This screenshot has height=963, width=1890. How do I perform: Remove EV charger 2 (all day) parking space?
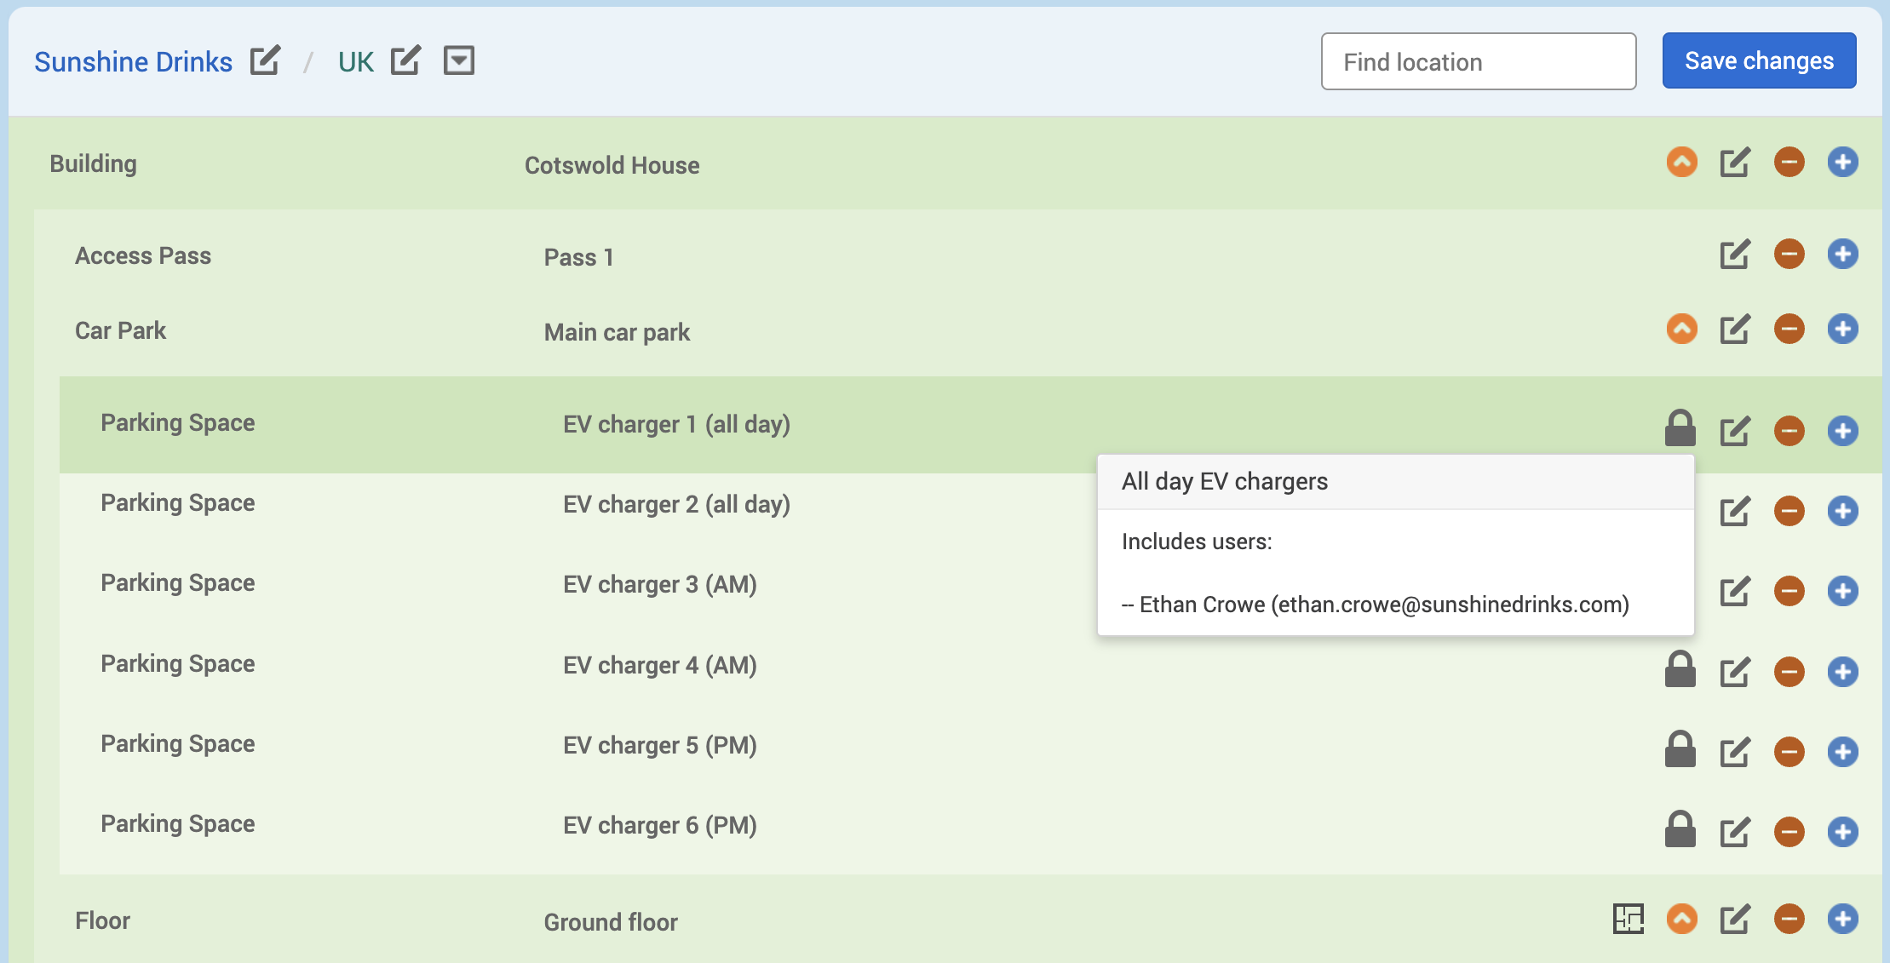point(1789,511)
